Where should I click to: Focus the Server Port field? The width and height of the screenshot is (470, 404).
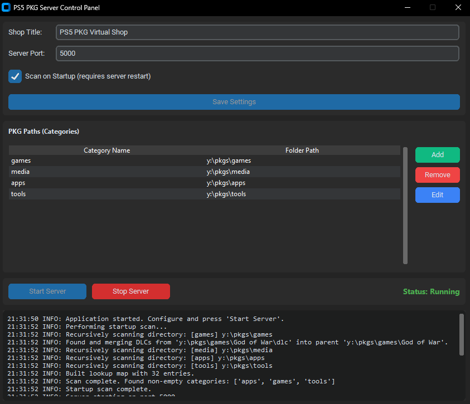257,53
